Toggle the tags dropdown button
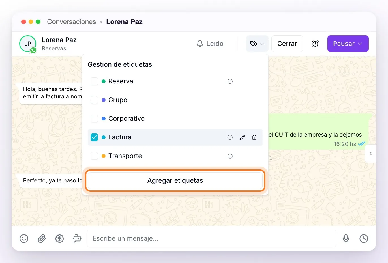The height and width of the screenshot is (263, 388). 257,44
